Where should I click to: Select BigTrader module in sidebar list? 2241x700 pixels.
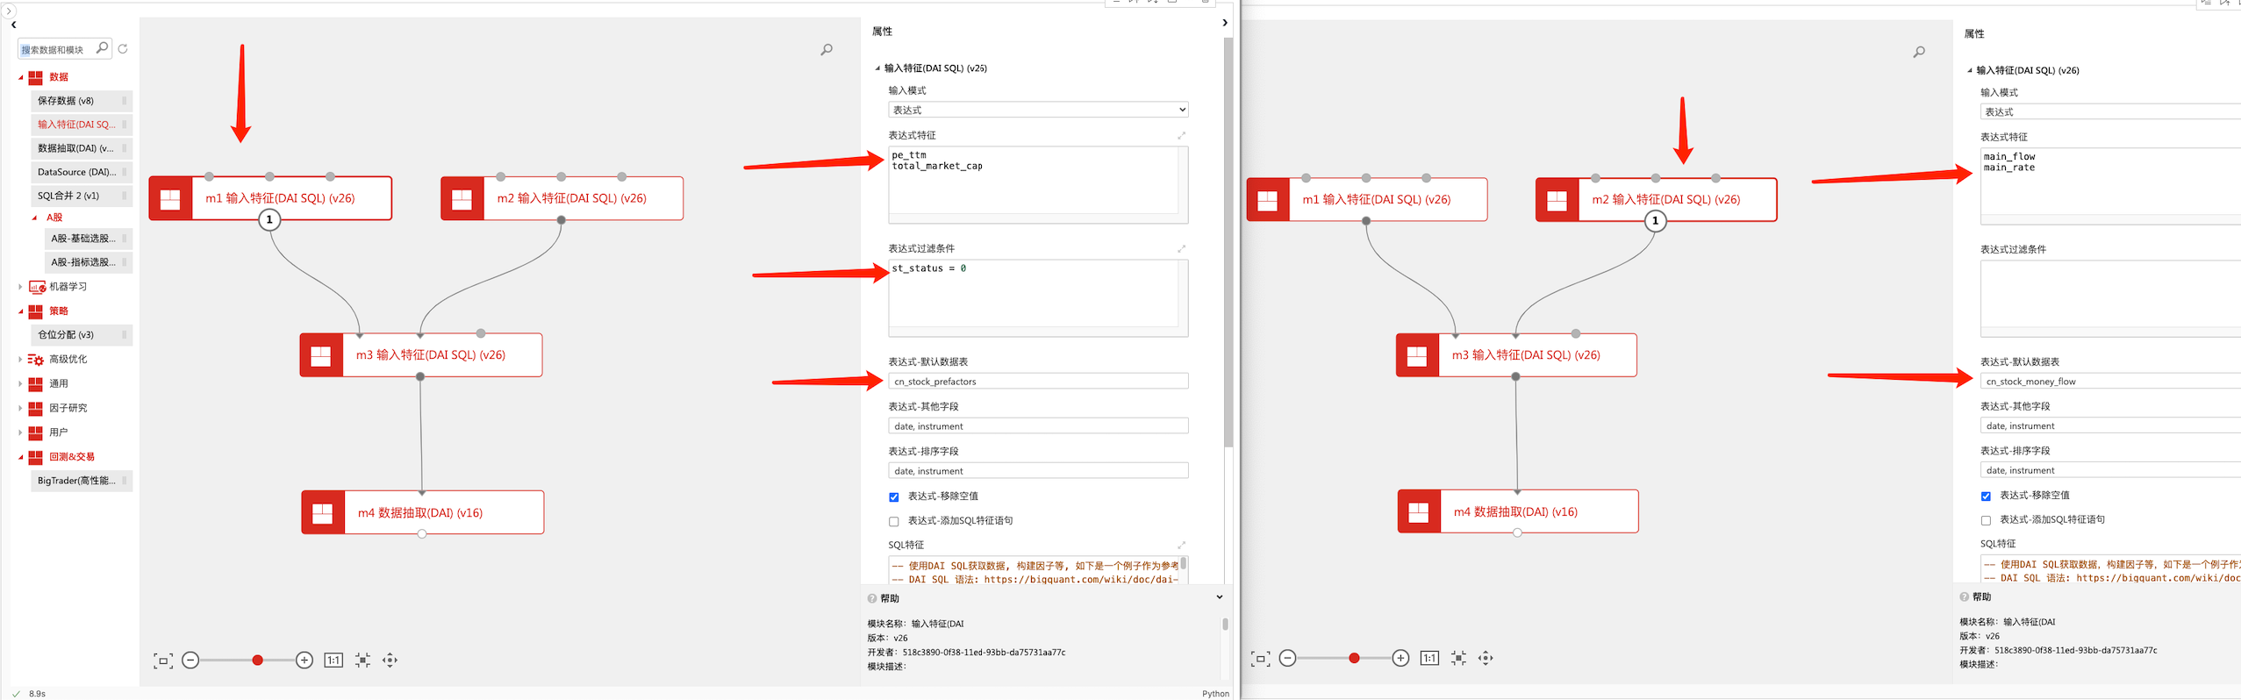tap(76, 481)
